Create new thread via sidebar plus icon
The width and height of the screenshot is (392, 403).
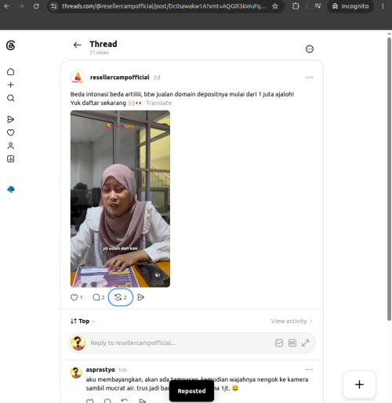pos(10,85)
